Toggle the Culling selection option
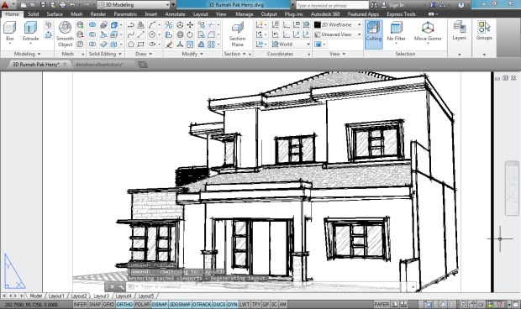Viewport: 521px width, 309px height. [x=373, y=34]
